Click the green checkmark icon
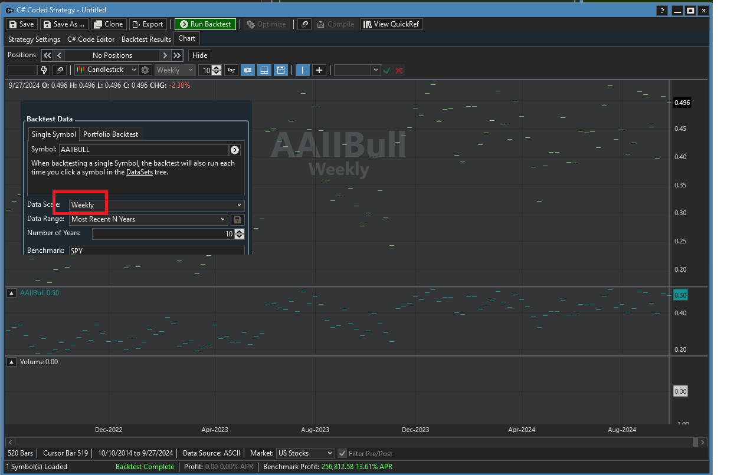 (x=387, y=70)
